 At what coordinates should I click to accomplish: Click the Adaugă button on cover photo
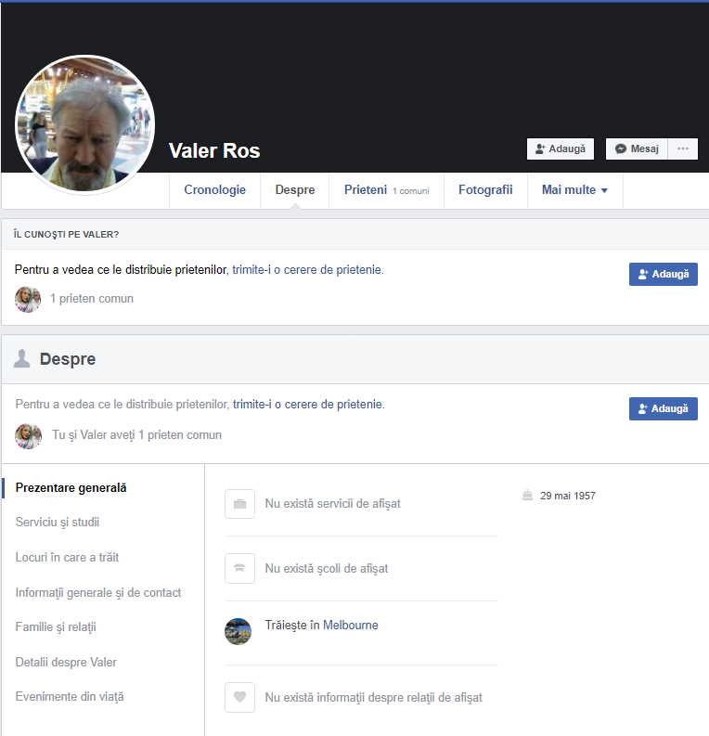click(x=561, y=148)
